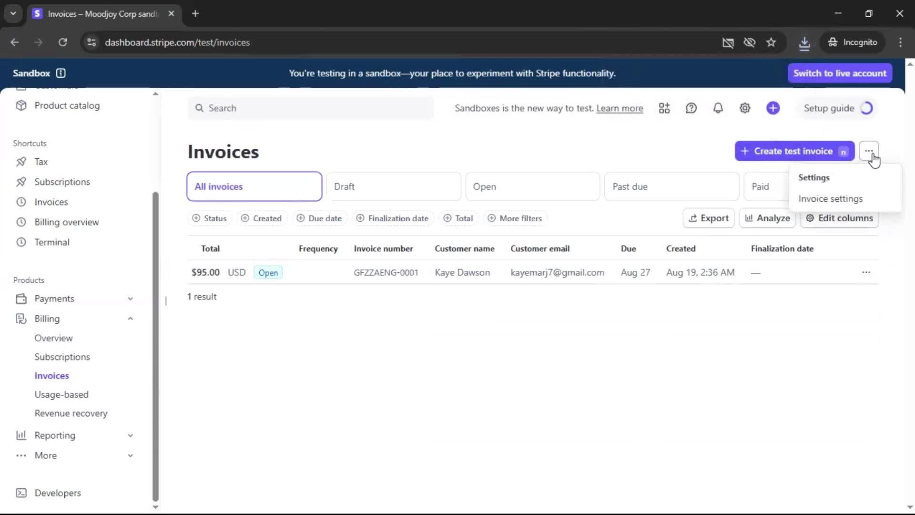
Task: Click the browser address bar URL
Action: pos(177,42)
